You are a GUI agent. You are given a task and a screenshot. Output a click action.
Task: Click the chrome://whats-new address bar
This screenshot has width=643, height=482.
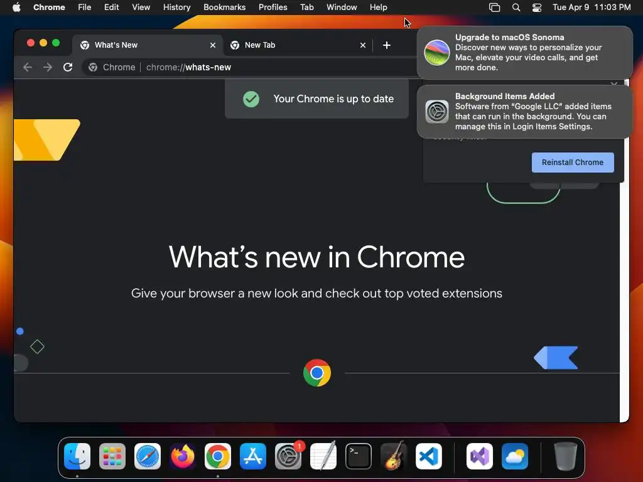pos(250,67)
